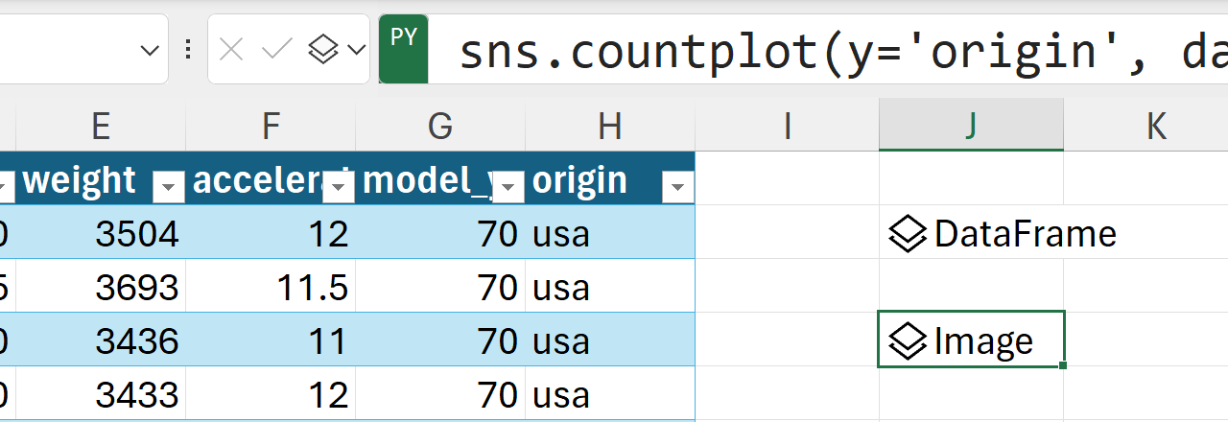Screen dimensions: 1228x422
Task: Open the weight column filter dropdown
Action: tap(169, 188)
